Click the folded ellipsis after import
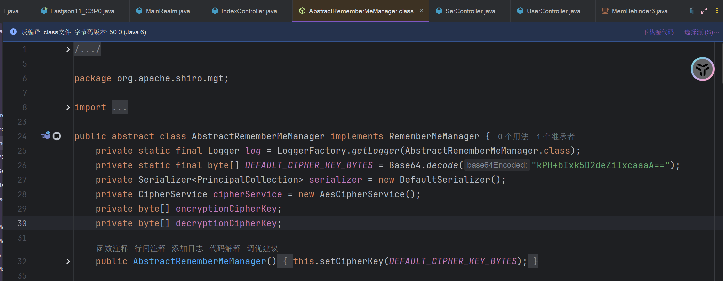The width and height of the screenshot is (723, 281). click(119, 107)
